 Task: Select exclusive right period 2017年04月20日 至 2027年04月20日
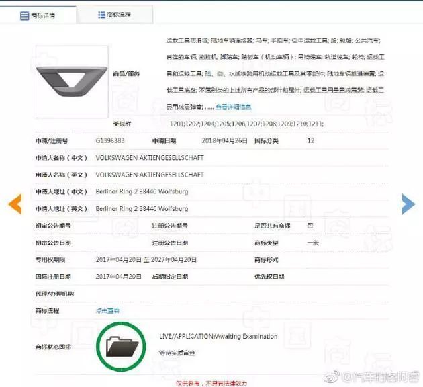(x=146, y=259)
